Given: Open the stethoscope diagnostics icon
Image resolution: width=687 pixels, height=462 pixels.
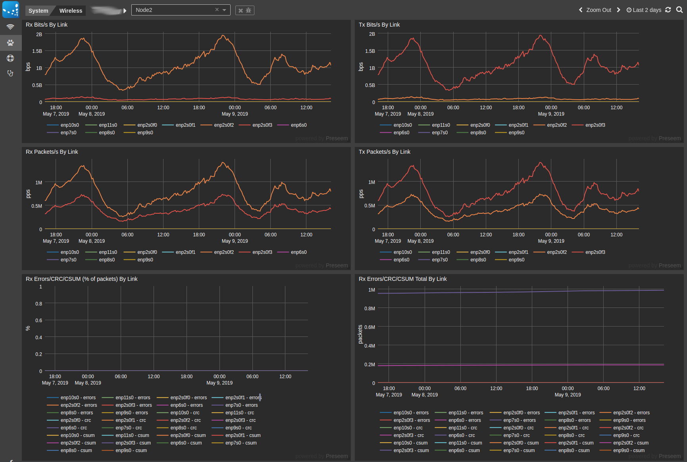Looking at the screenshot, I should 11,73.
